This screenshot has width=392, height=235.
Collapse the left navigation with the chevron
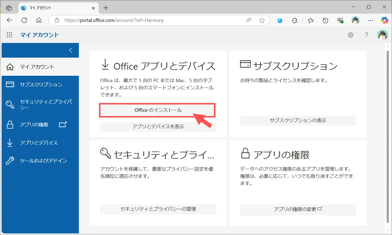point(71,50)
